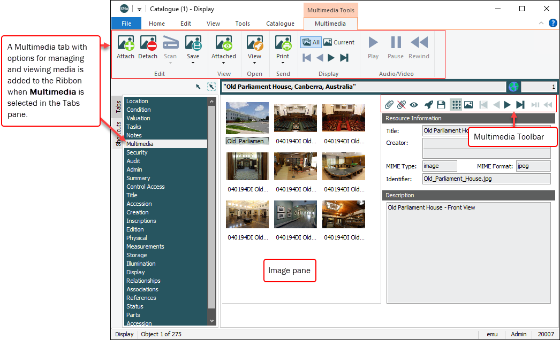Switch to the Catalogue ribbon tab
Viewport: 560px width, 340px height.
click(280, 24)
